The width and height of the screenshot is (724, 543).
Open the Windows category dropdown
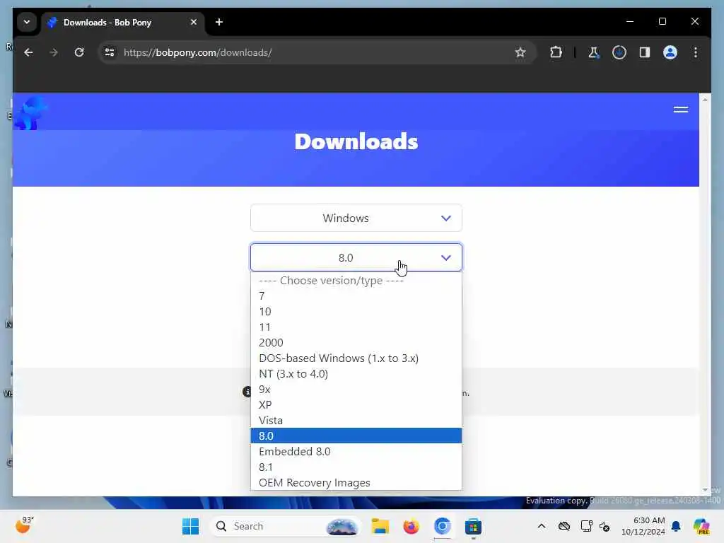pos(356,218)
